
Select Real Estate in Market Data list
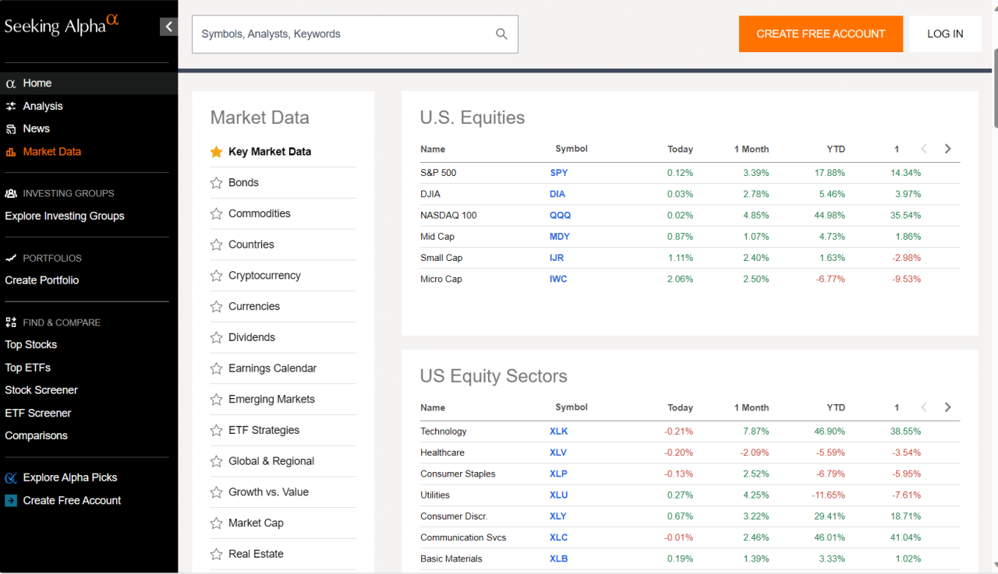tap(256, 554)
